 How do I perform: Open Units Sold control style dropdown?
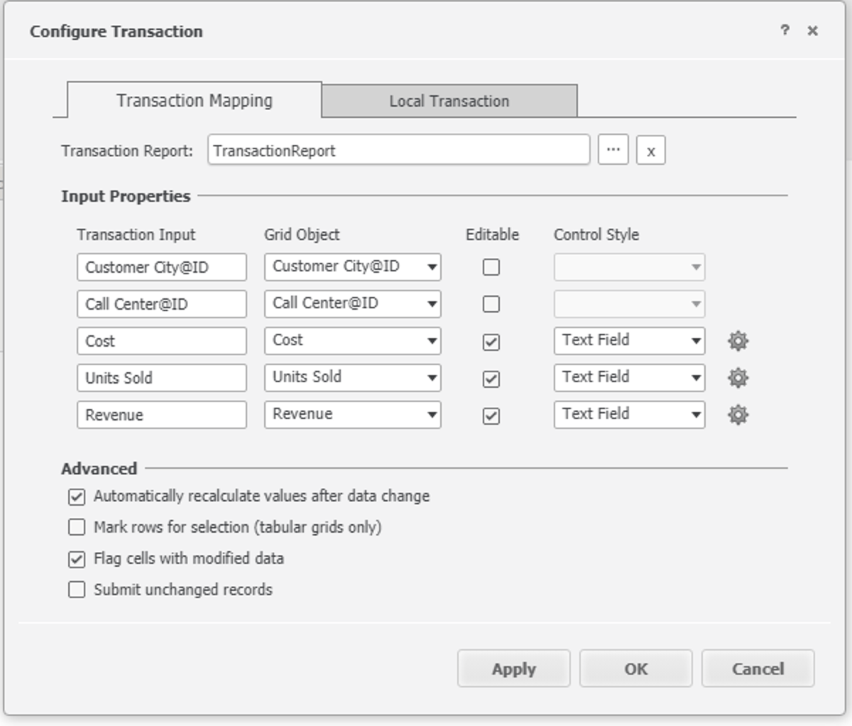point(630,378)
